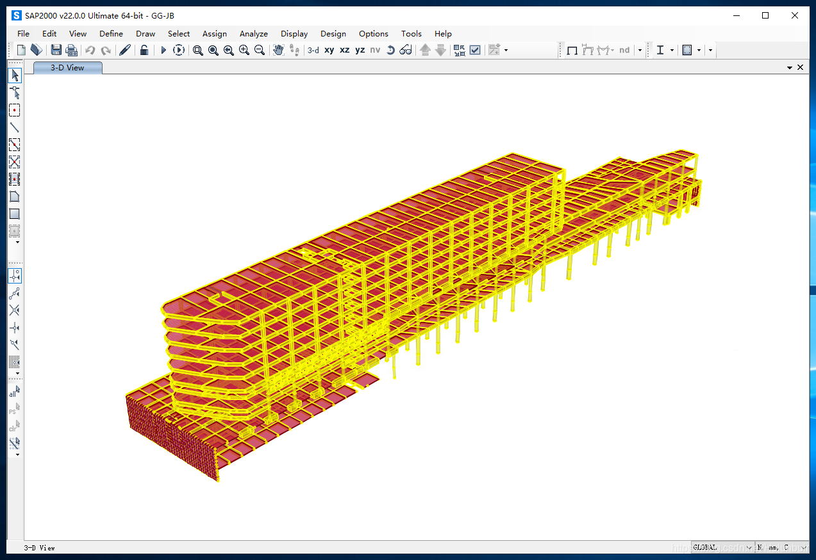Click the Rubber Band Zoom icon
The width and height of the screenshot is (816, 560).
198,50
